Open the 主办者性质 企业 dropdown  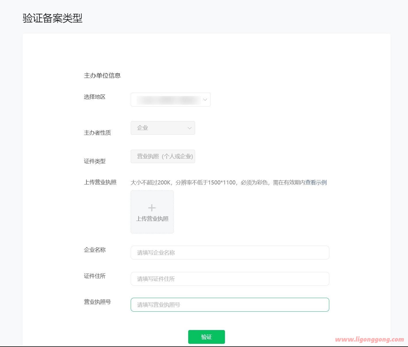pyautogui.click(x=163, y=128)
